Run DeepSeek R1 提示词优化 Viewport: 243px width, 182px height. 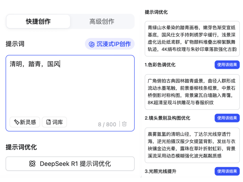(x=70, y=164)
